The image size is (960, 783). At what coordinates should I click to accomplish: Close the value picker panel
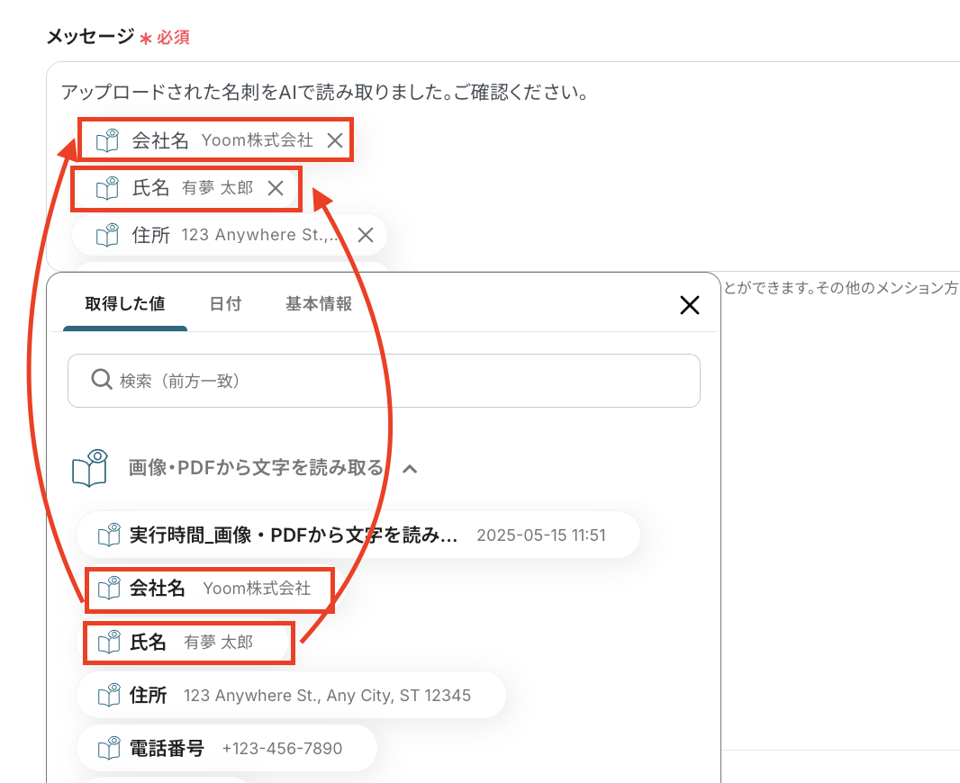pyautogui.click(x=690, y=304)
